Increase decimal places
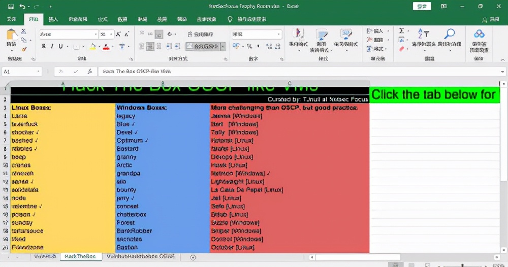Screen dimensions: 508x267 coord(269,46)
